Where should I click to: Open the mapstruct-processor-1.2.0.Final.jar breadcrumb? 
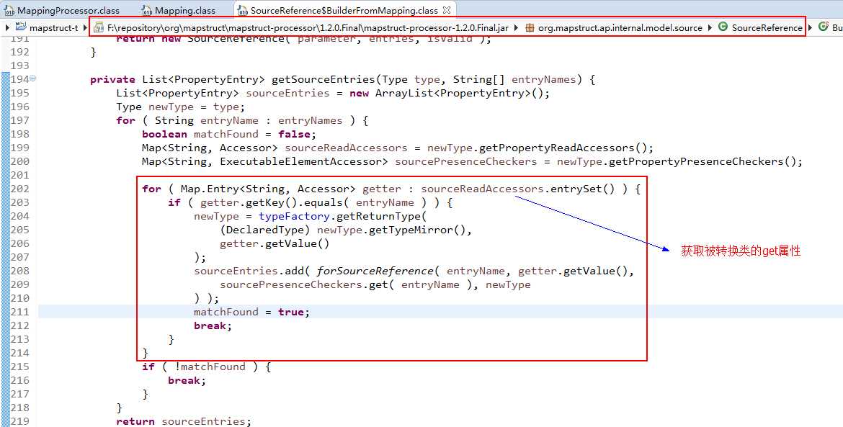[308, 27]
